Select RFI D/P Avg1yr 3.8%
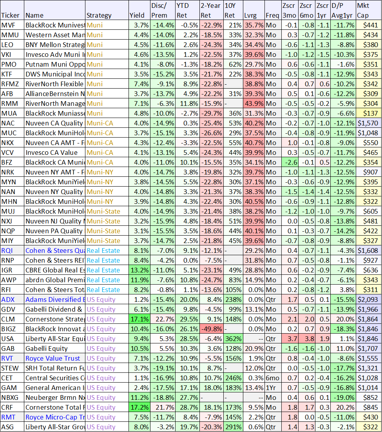 [x=343, y=290]
